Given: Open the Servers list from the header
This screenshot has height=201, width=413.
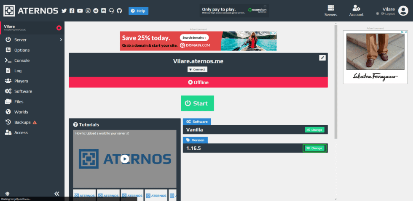Looking at the screenshot, I should click(330, 11).
